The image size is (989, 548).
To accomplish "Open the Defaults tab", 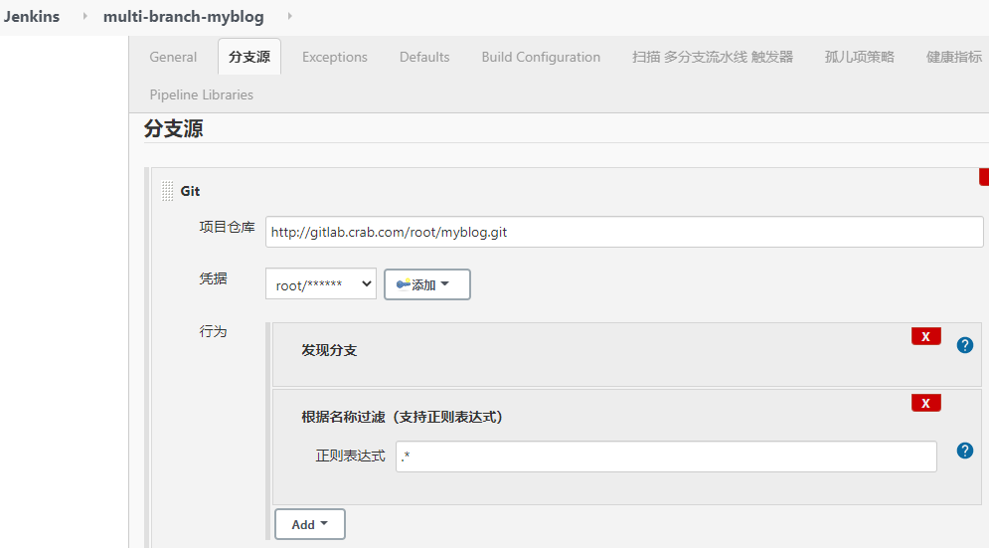I will (x=424, y=57).
